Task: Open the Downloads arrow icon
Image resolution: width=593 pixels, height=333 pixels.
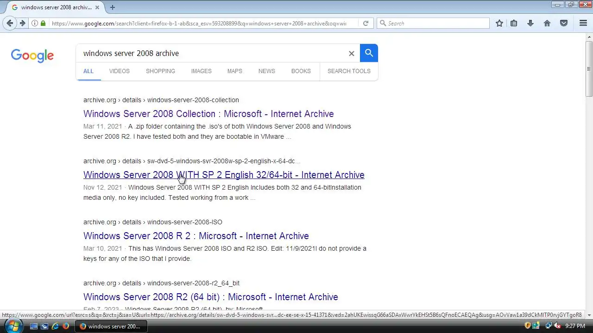Action: point(530,23)
